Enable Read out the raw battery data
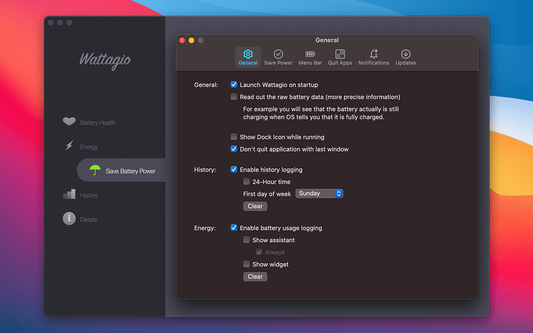The height and width of the screenshot is (333, 533). coord(234,97)
